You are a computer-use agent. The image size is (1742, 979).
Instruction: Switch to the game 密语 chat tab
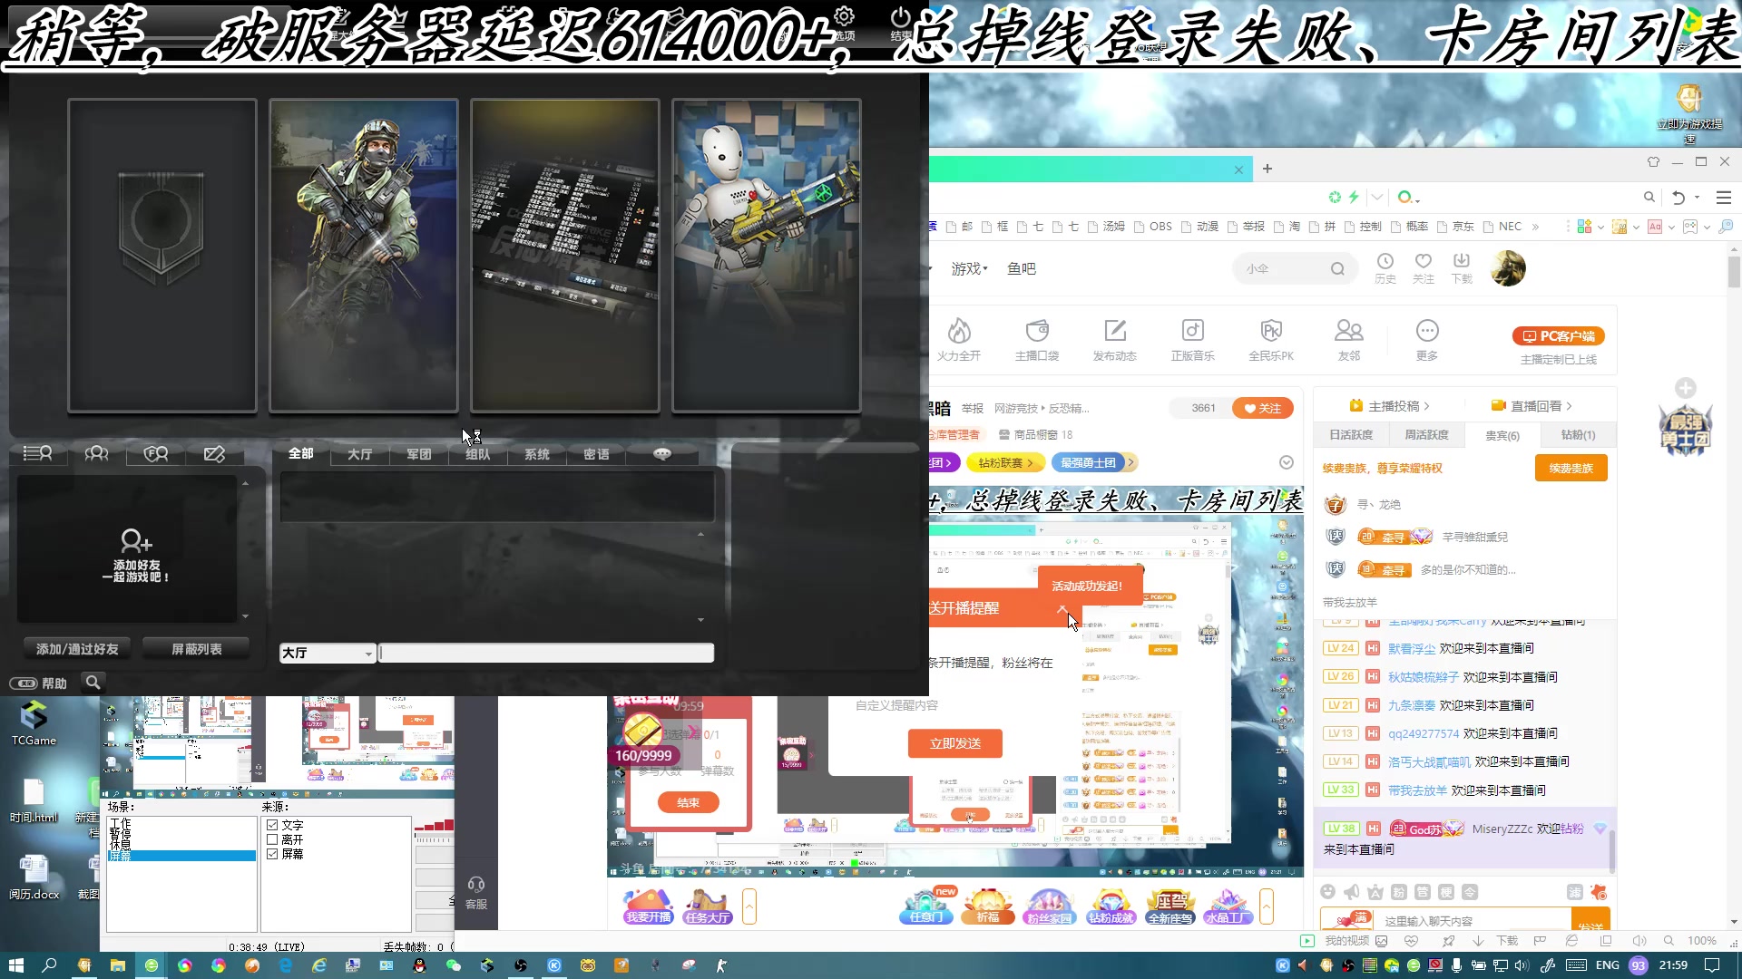click(x=596, y=453)
